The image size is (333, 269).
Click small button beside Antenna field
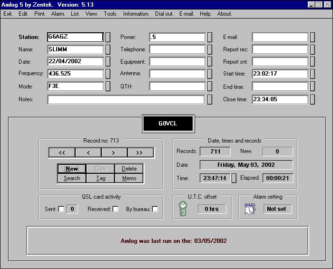(x=210, y=74)
